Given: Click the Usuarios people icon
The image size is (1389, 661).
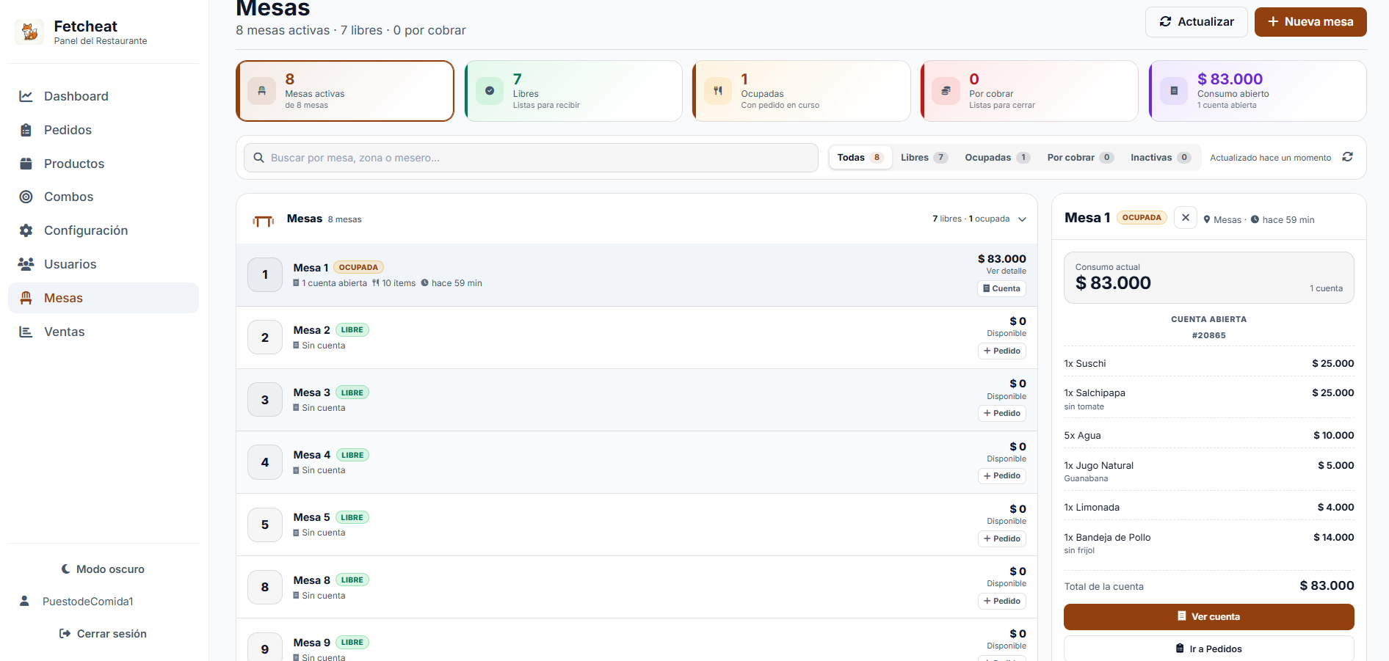Looking at the screenshot, I should coord(26,264).
